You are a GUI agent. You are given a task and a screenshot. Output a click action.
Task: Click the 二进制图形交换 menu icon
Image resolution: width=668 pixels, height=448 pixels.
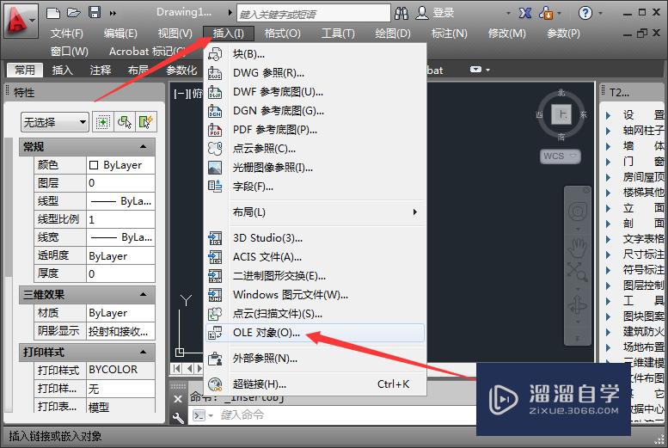[x=215, y=276]
